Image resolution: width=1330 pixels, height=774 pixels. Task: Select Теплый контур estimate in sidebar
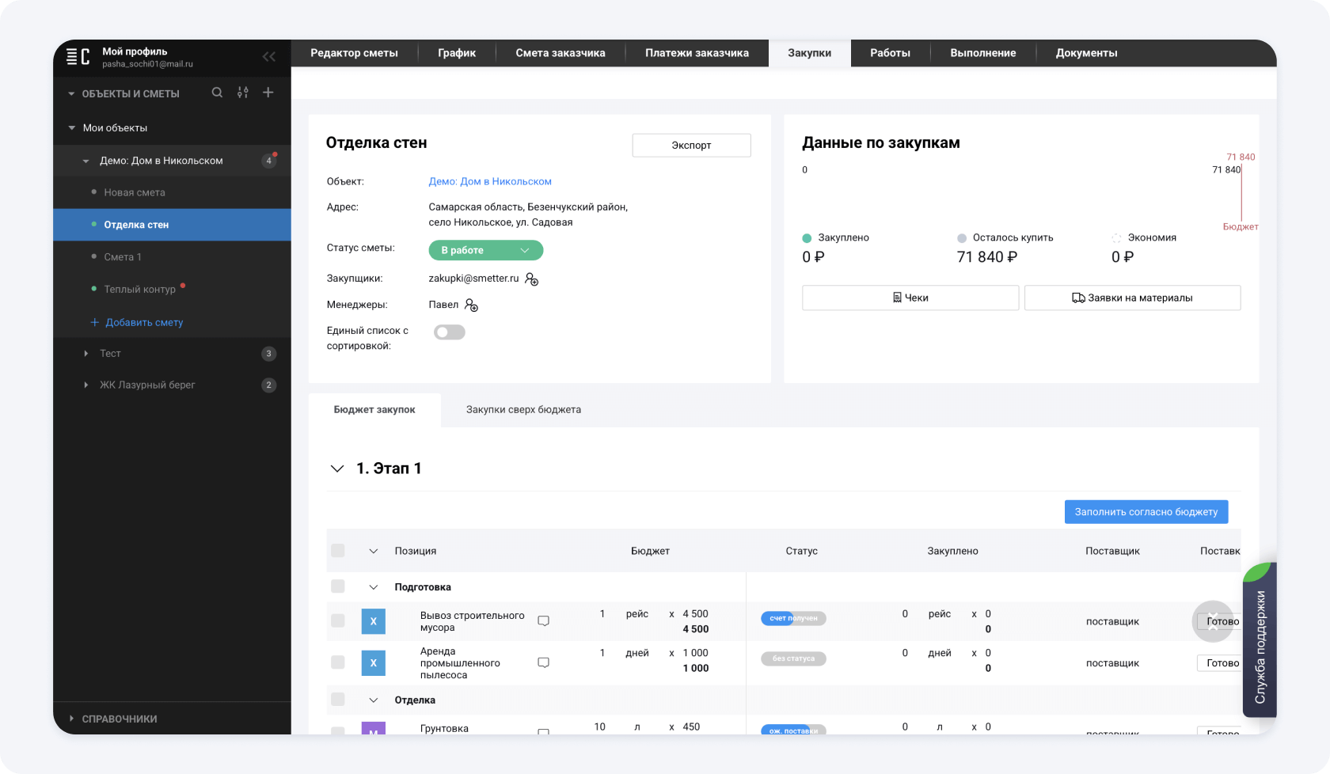139,290
